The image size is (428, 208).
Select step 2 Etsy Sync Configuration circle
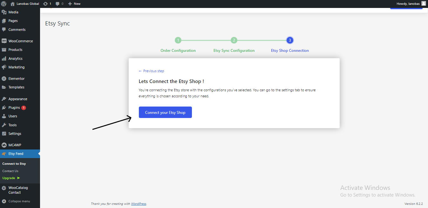coord(234,40)
